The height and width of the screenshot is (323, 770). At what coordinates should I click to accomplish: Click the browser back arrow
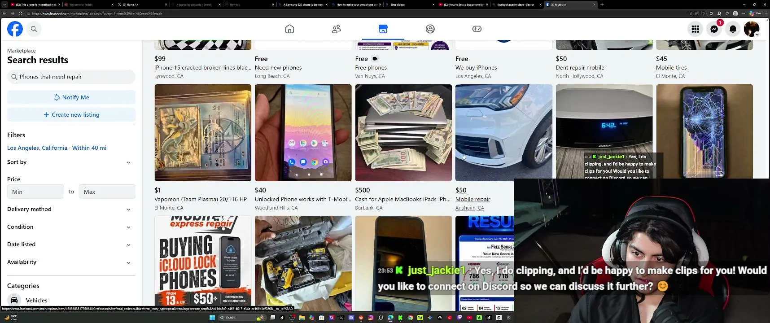pos(4,13)
